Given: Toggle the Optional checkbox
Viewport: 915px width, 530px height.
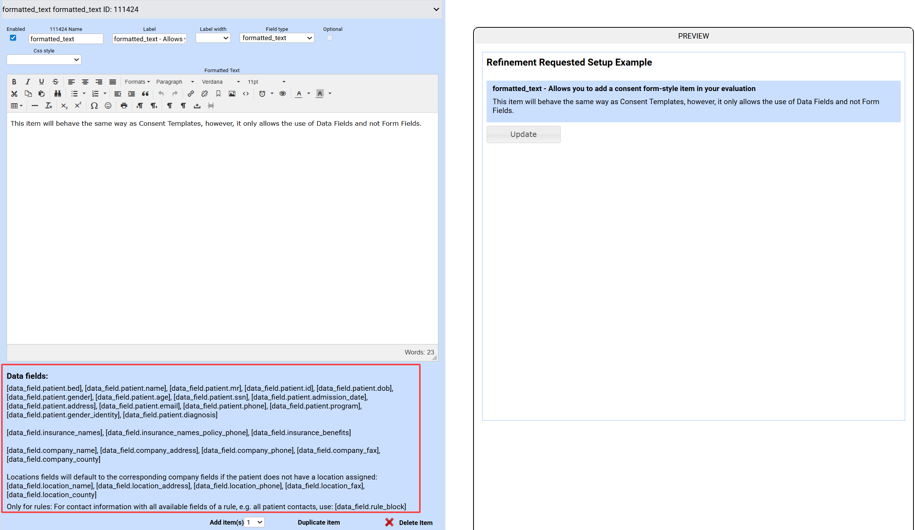Looking at the screenshot, I should (330, 38).
